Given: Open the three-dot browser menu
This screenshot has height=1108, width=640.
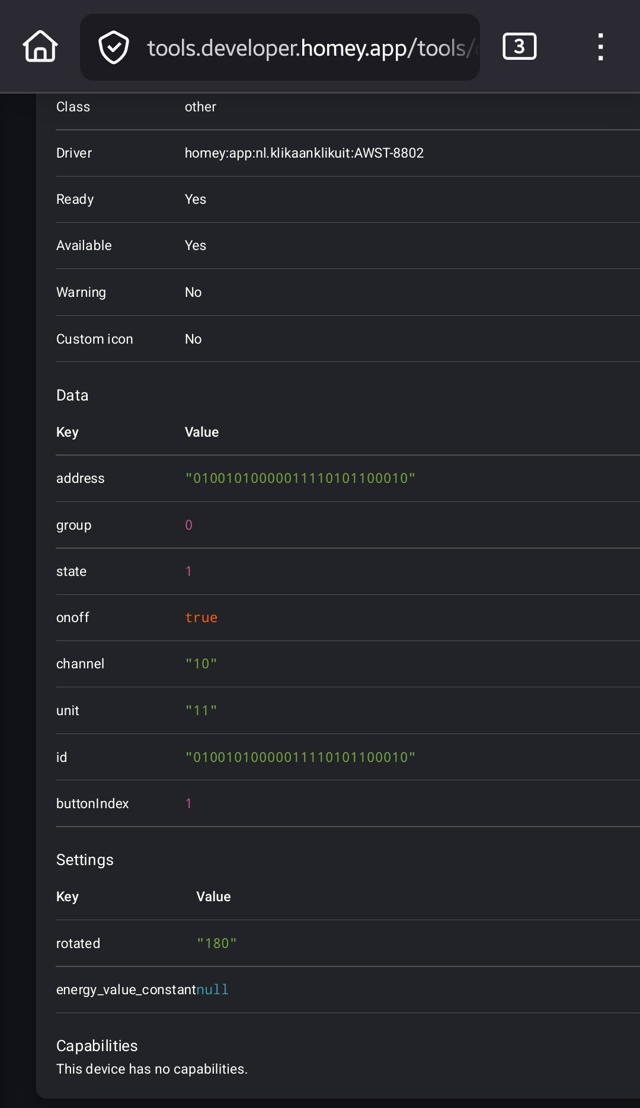Looking at the screenshot, I should coord(600,47).
